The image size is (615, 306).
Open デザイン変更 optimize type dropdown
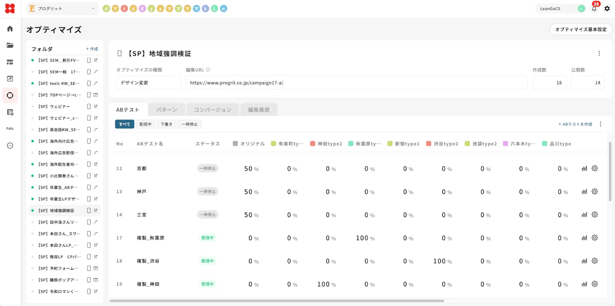[148, 83]
